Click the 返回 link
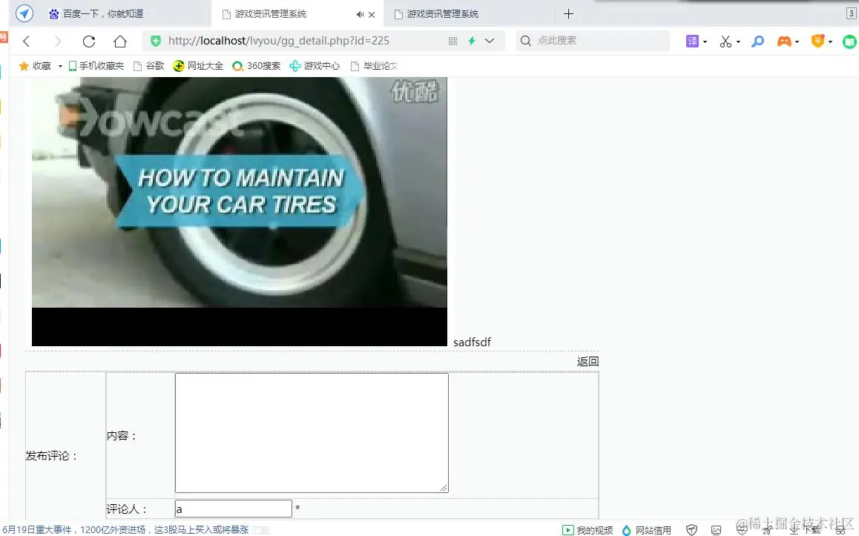This screenshot has height=536, width=859. (x=588, y=361)
